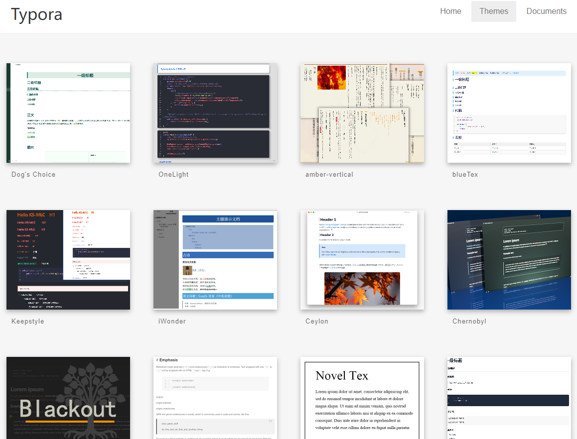The image size is (577, 439).
Task: Click the OneLight theme name label
Action: [x=173, y=175]
